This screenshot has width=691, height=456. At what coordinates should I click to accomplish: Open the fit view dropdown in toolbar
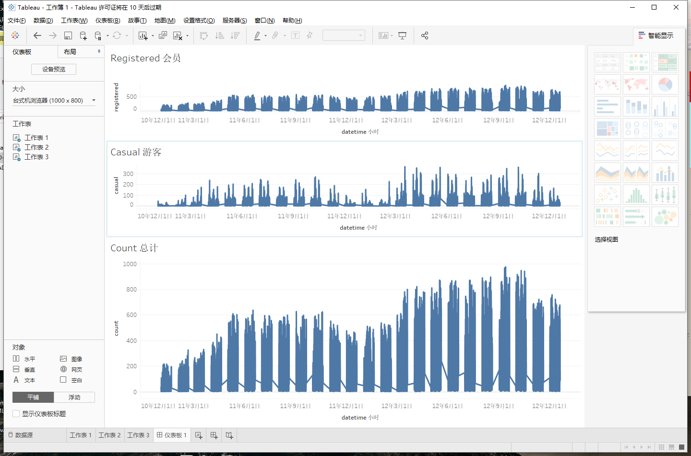[344, 35]
